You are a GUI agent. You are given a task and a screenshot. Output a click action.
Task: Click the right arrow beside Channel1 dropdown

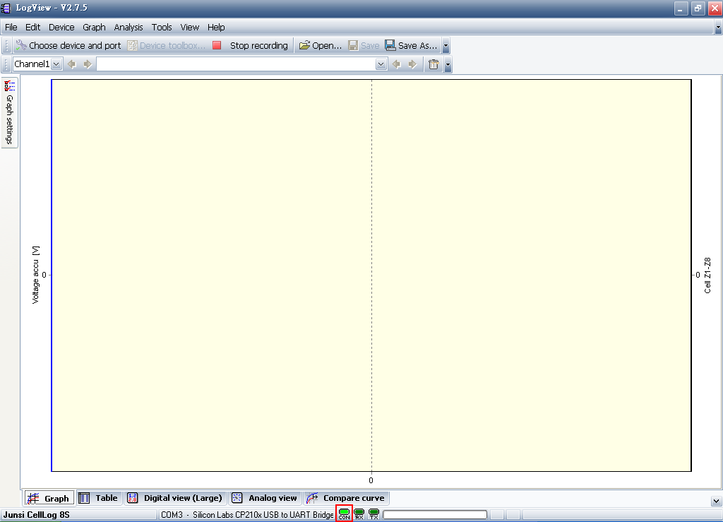coord(88,64)
